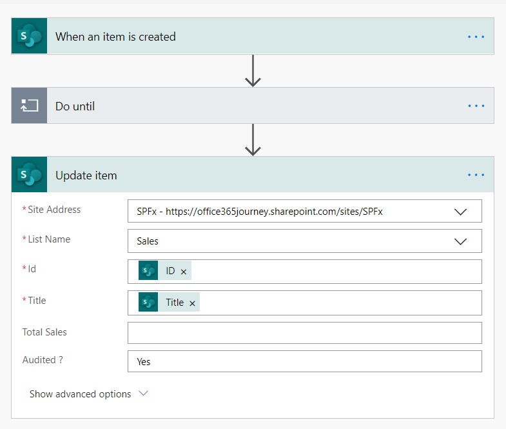Expand the List Name dropdown
The height and width of the screenshot is (429, 506).
point(460,242)
